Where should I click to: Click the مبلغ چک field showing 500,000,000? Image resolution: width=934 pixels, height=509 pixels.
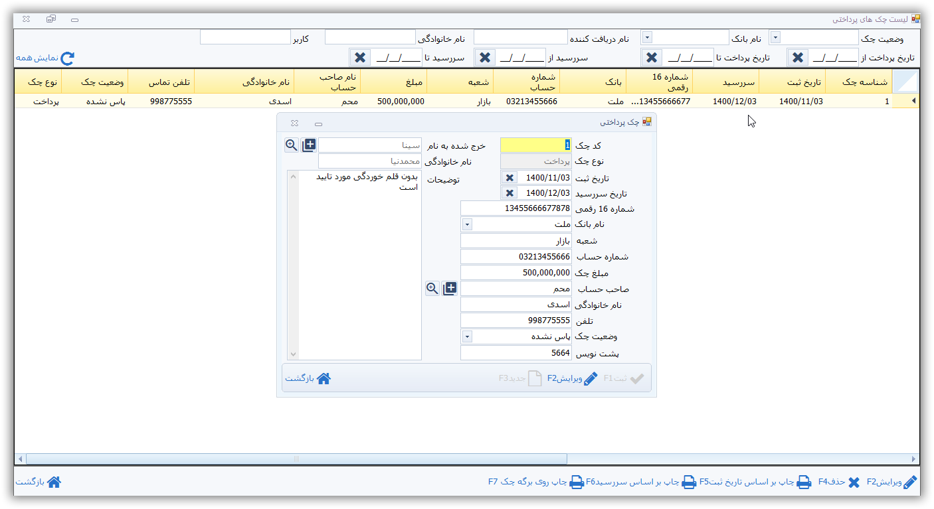pos(515,272)
